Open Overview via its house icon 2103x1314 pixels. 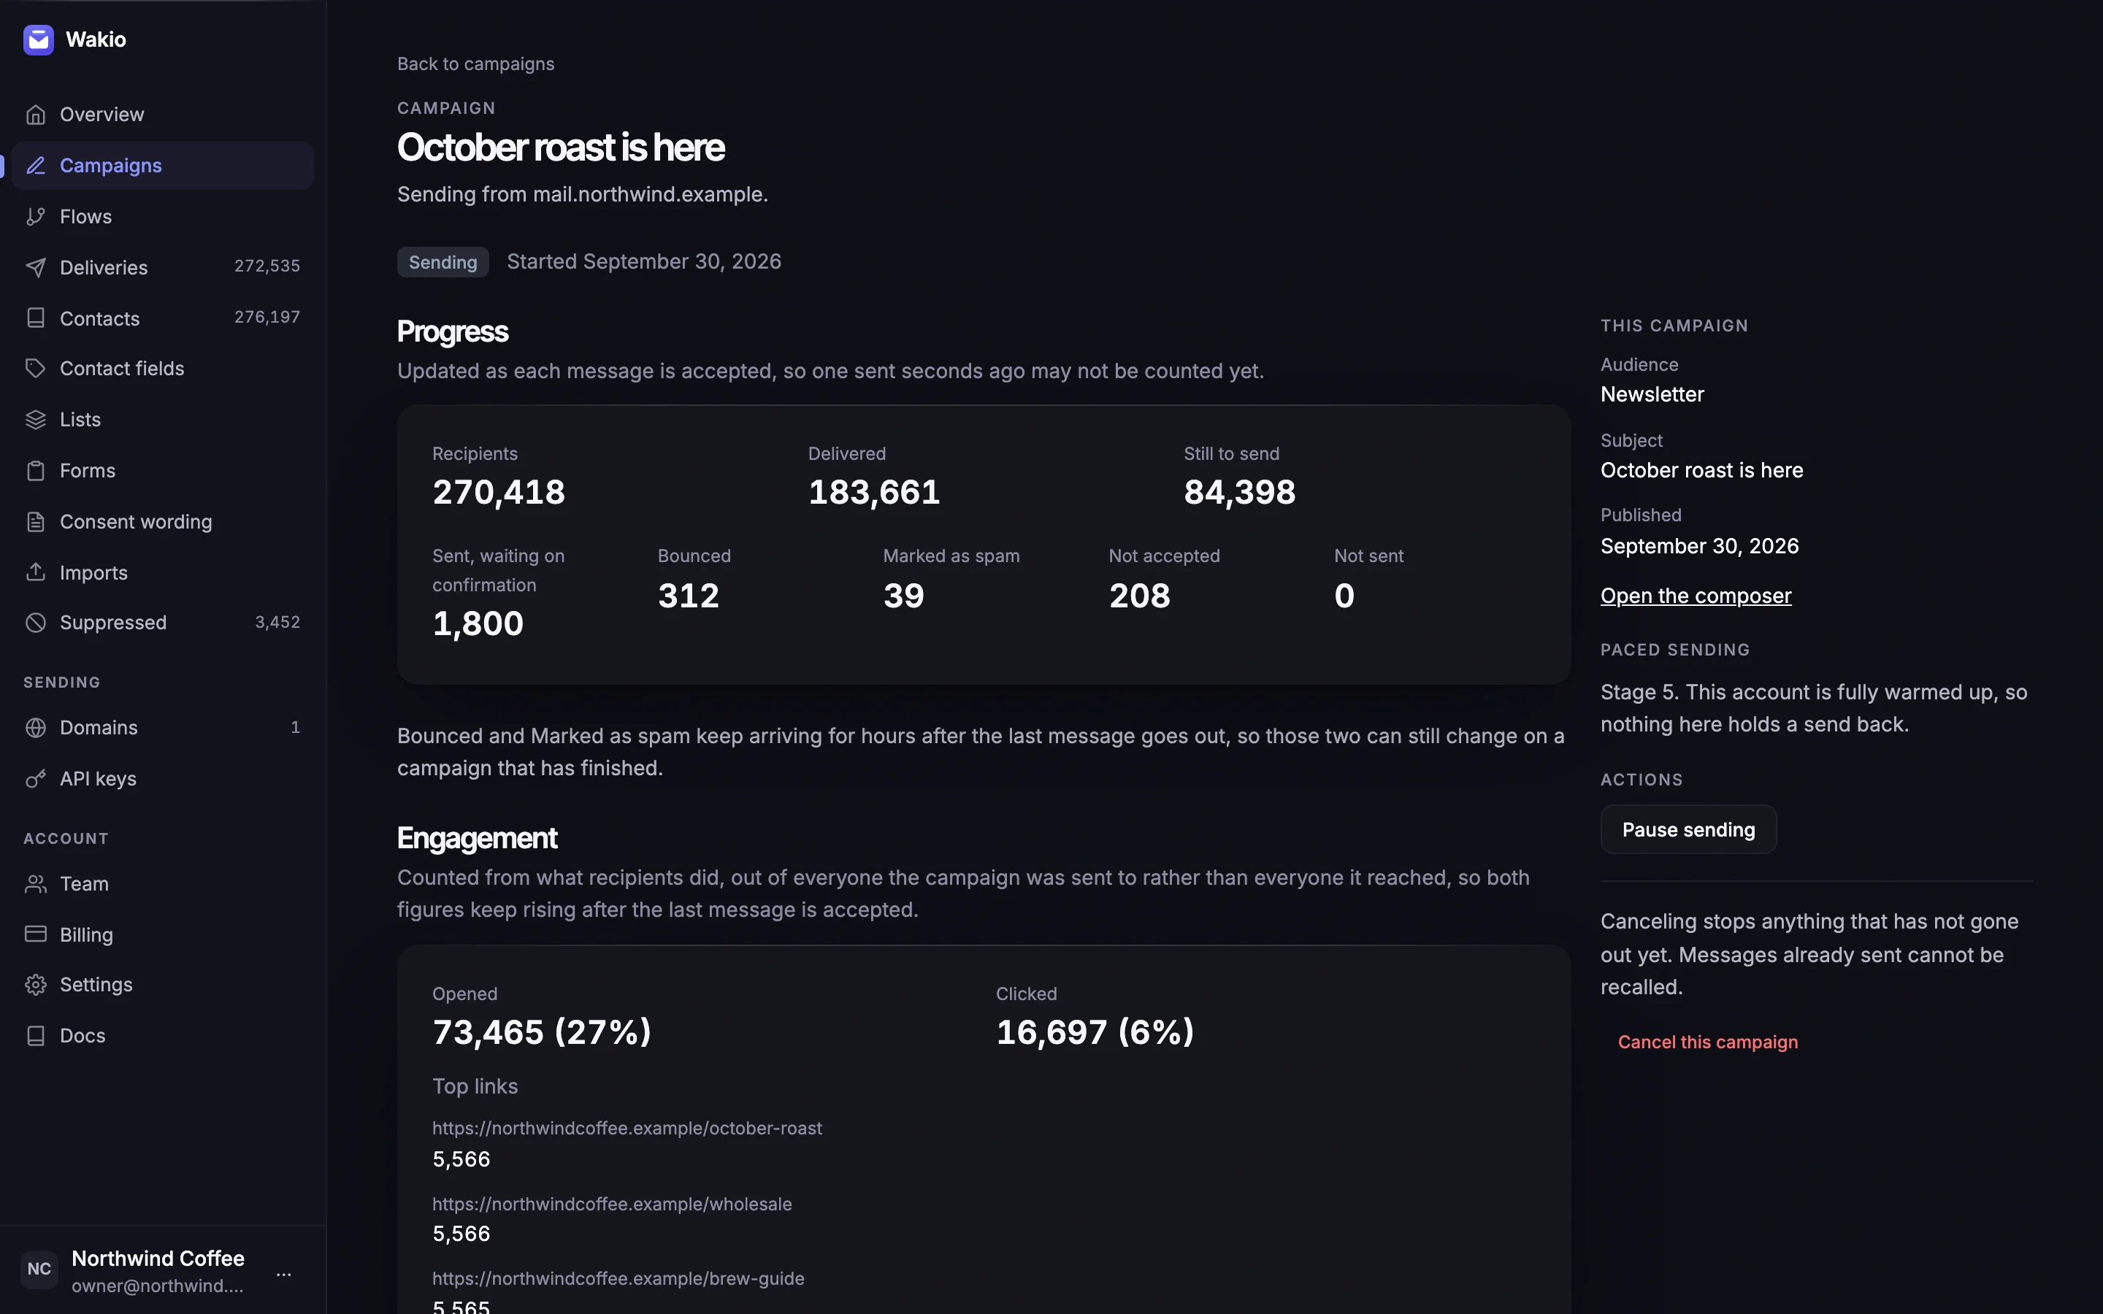click(x=36, y=115)
